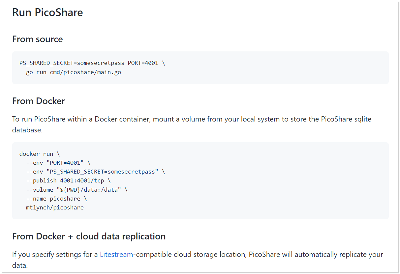400x274 pixels.
Task: Click the --env PS_SHARED_SECRET docker line
Action: pos(95,172)
